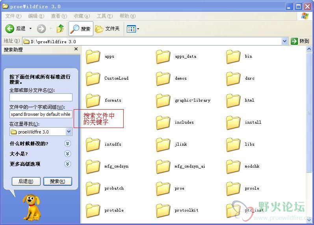Select the dsrc folder icon
314x225 pixels.
click(233, 79)
